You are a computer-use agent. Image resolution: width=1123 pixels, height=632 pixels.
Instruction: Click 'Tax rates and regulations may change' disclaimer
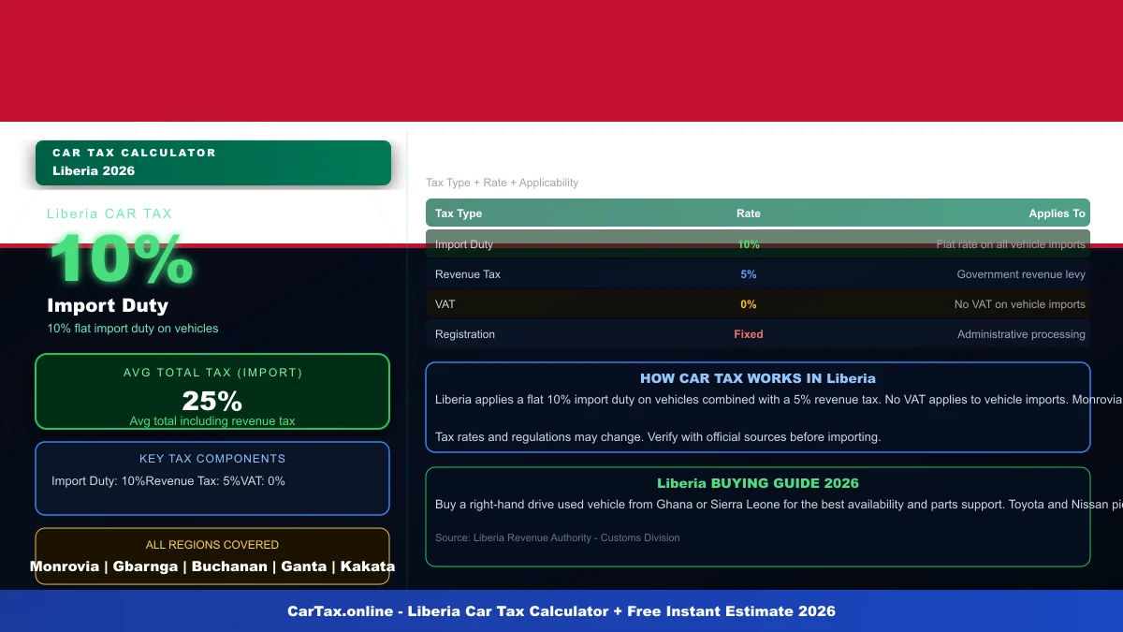(x=658, y=436)
